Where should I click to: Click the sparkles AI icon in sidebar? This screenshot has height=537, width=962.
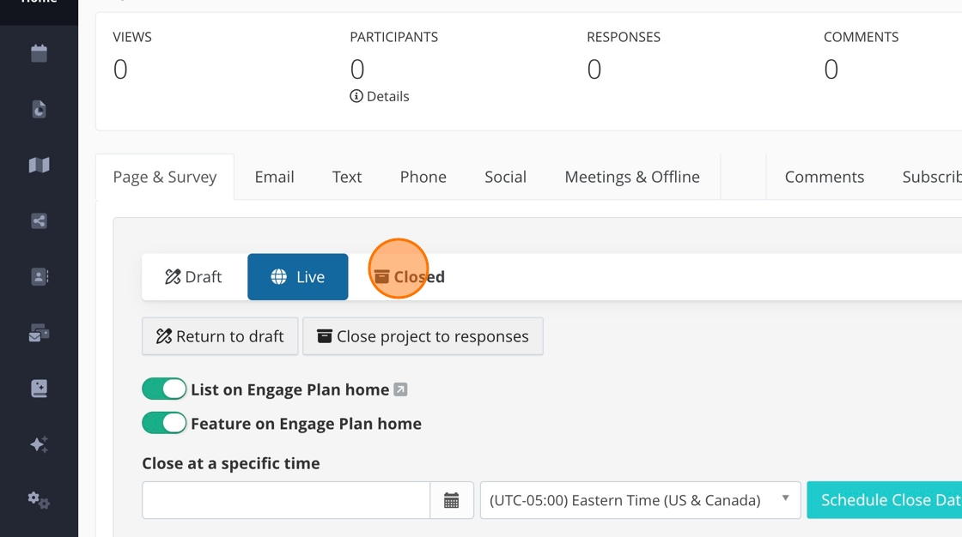[39, 444]
